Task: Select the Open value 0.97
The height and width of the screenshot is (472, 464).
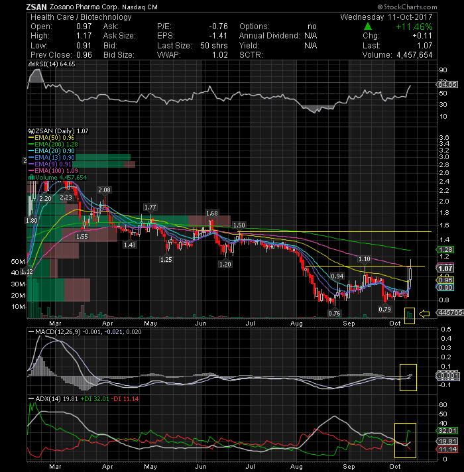Action: pos(84,27)
